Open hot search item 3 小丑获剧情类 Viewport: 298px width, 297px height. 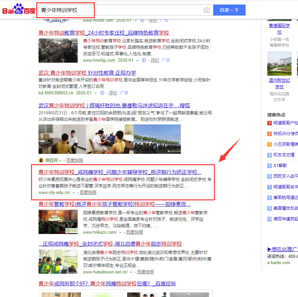pos(285,144)
